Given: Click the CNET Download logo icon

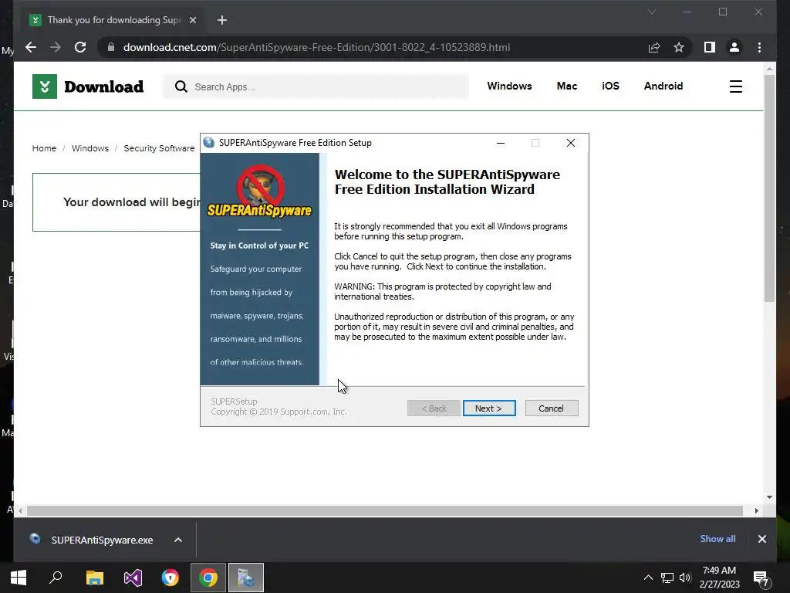Looking at the screenshot, I should coord(44,86).
